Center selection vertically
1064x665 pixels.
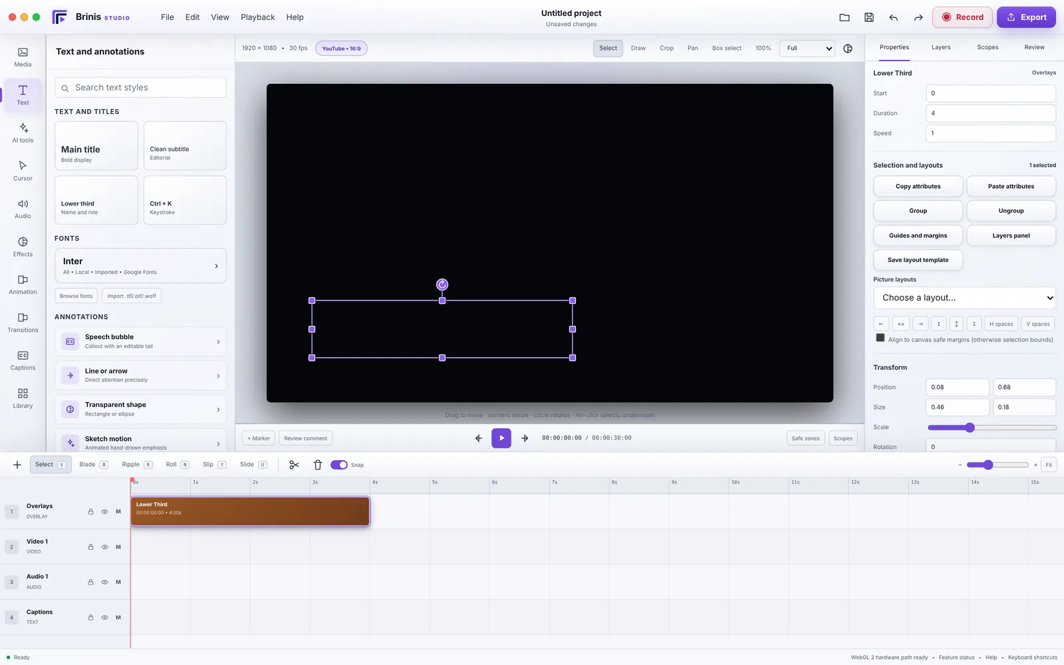(x=956, y=324)
